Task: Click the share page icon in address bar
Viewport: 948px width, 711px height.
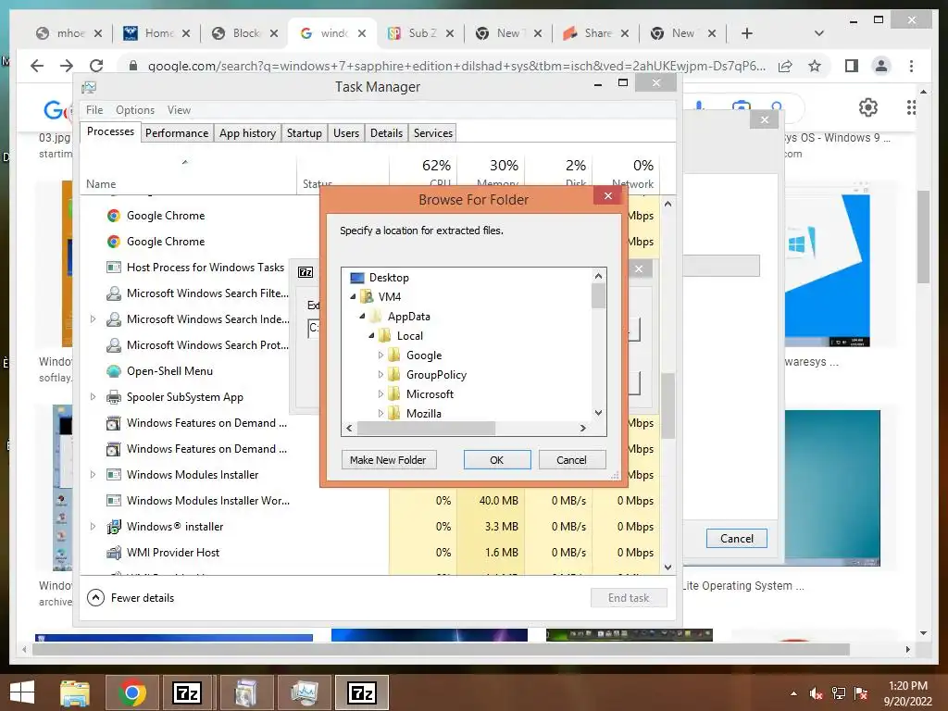Action: [785, 66]
